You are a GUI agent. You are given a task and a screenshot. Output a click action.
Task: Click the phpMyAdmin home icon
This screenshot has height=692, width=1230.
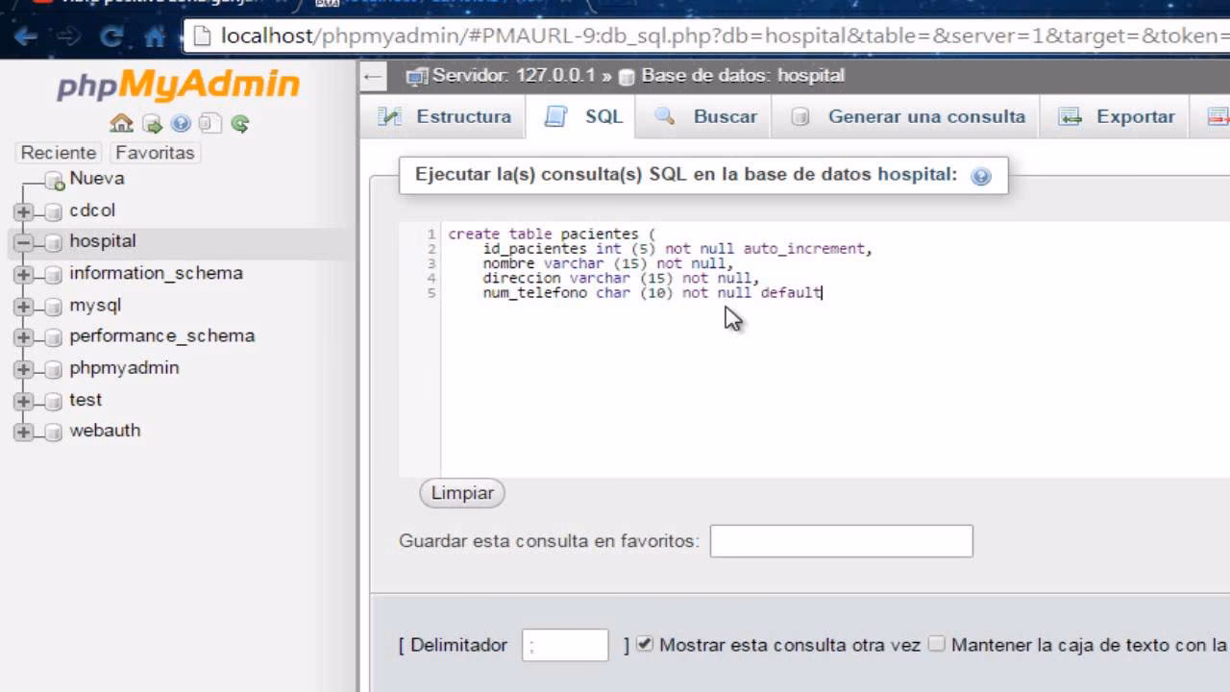pyautogui.click(x=121, y=123)
